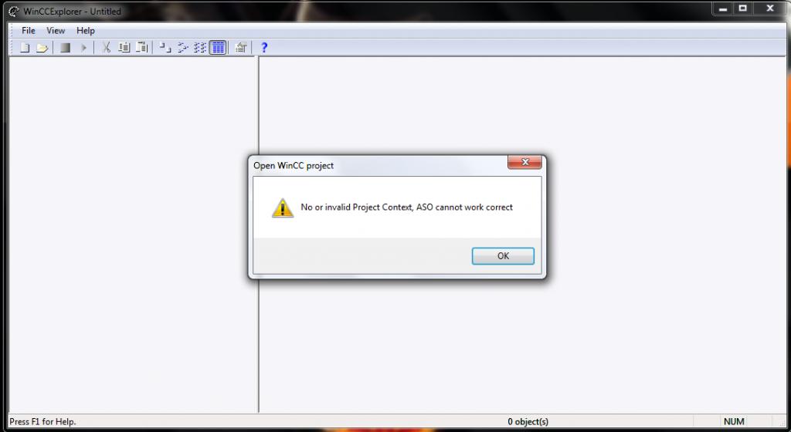The height and width of the screenshot is (432, 791).
Task: Click the Properties toolbar icon
Action: (x=241, y=48)
